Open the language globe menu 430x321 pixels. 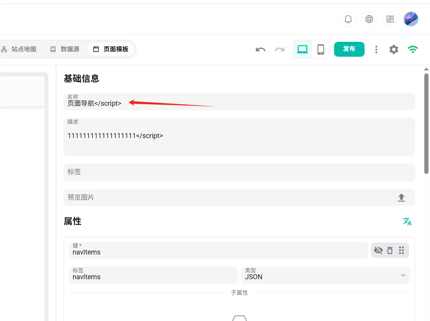(369, 19)
